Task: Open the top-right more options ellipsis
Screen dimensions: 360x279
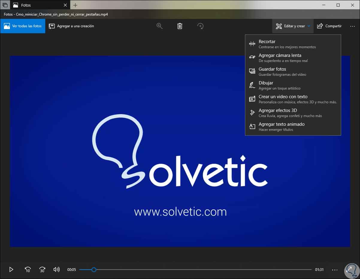Action: [x=353, y=26]
